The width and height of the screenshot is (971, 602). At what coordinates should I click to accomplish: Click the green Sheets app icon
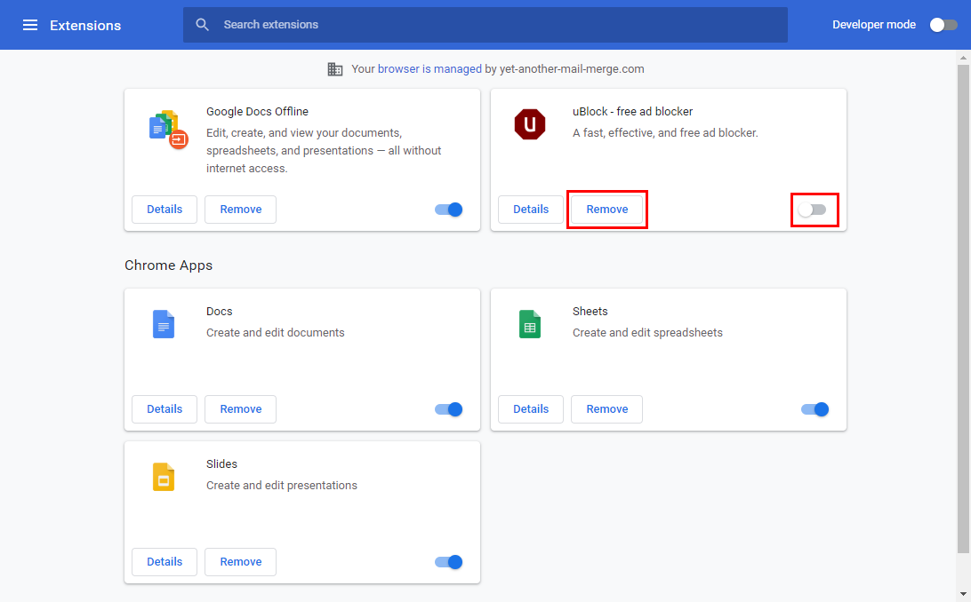(530, 324)
